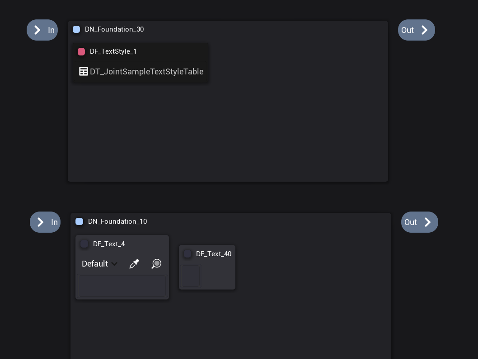Select the DF_TextStyle_1 node header
Screen dimensions: 478x359
point(113,51)
